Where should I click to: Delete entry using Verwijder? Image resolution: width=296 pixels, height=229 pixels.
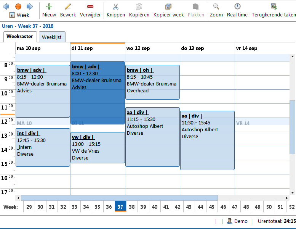point(90,10)
